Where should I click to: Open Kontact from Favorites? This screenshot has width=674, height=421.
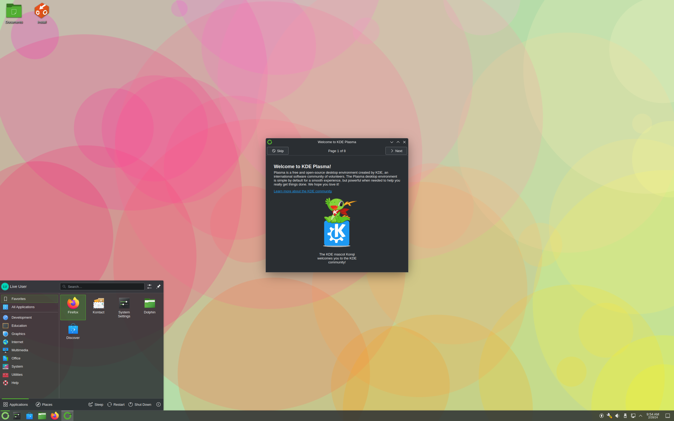click(x=98, y=307)
